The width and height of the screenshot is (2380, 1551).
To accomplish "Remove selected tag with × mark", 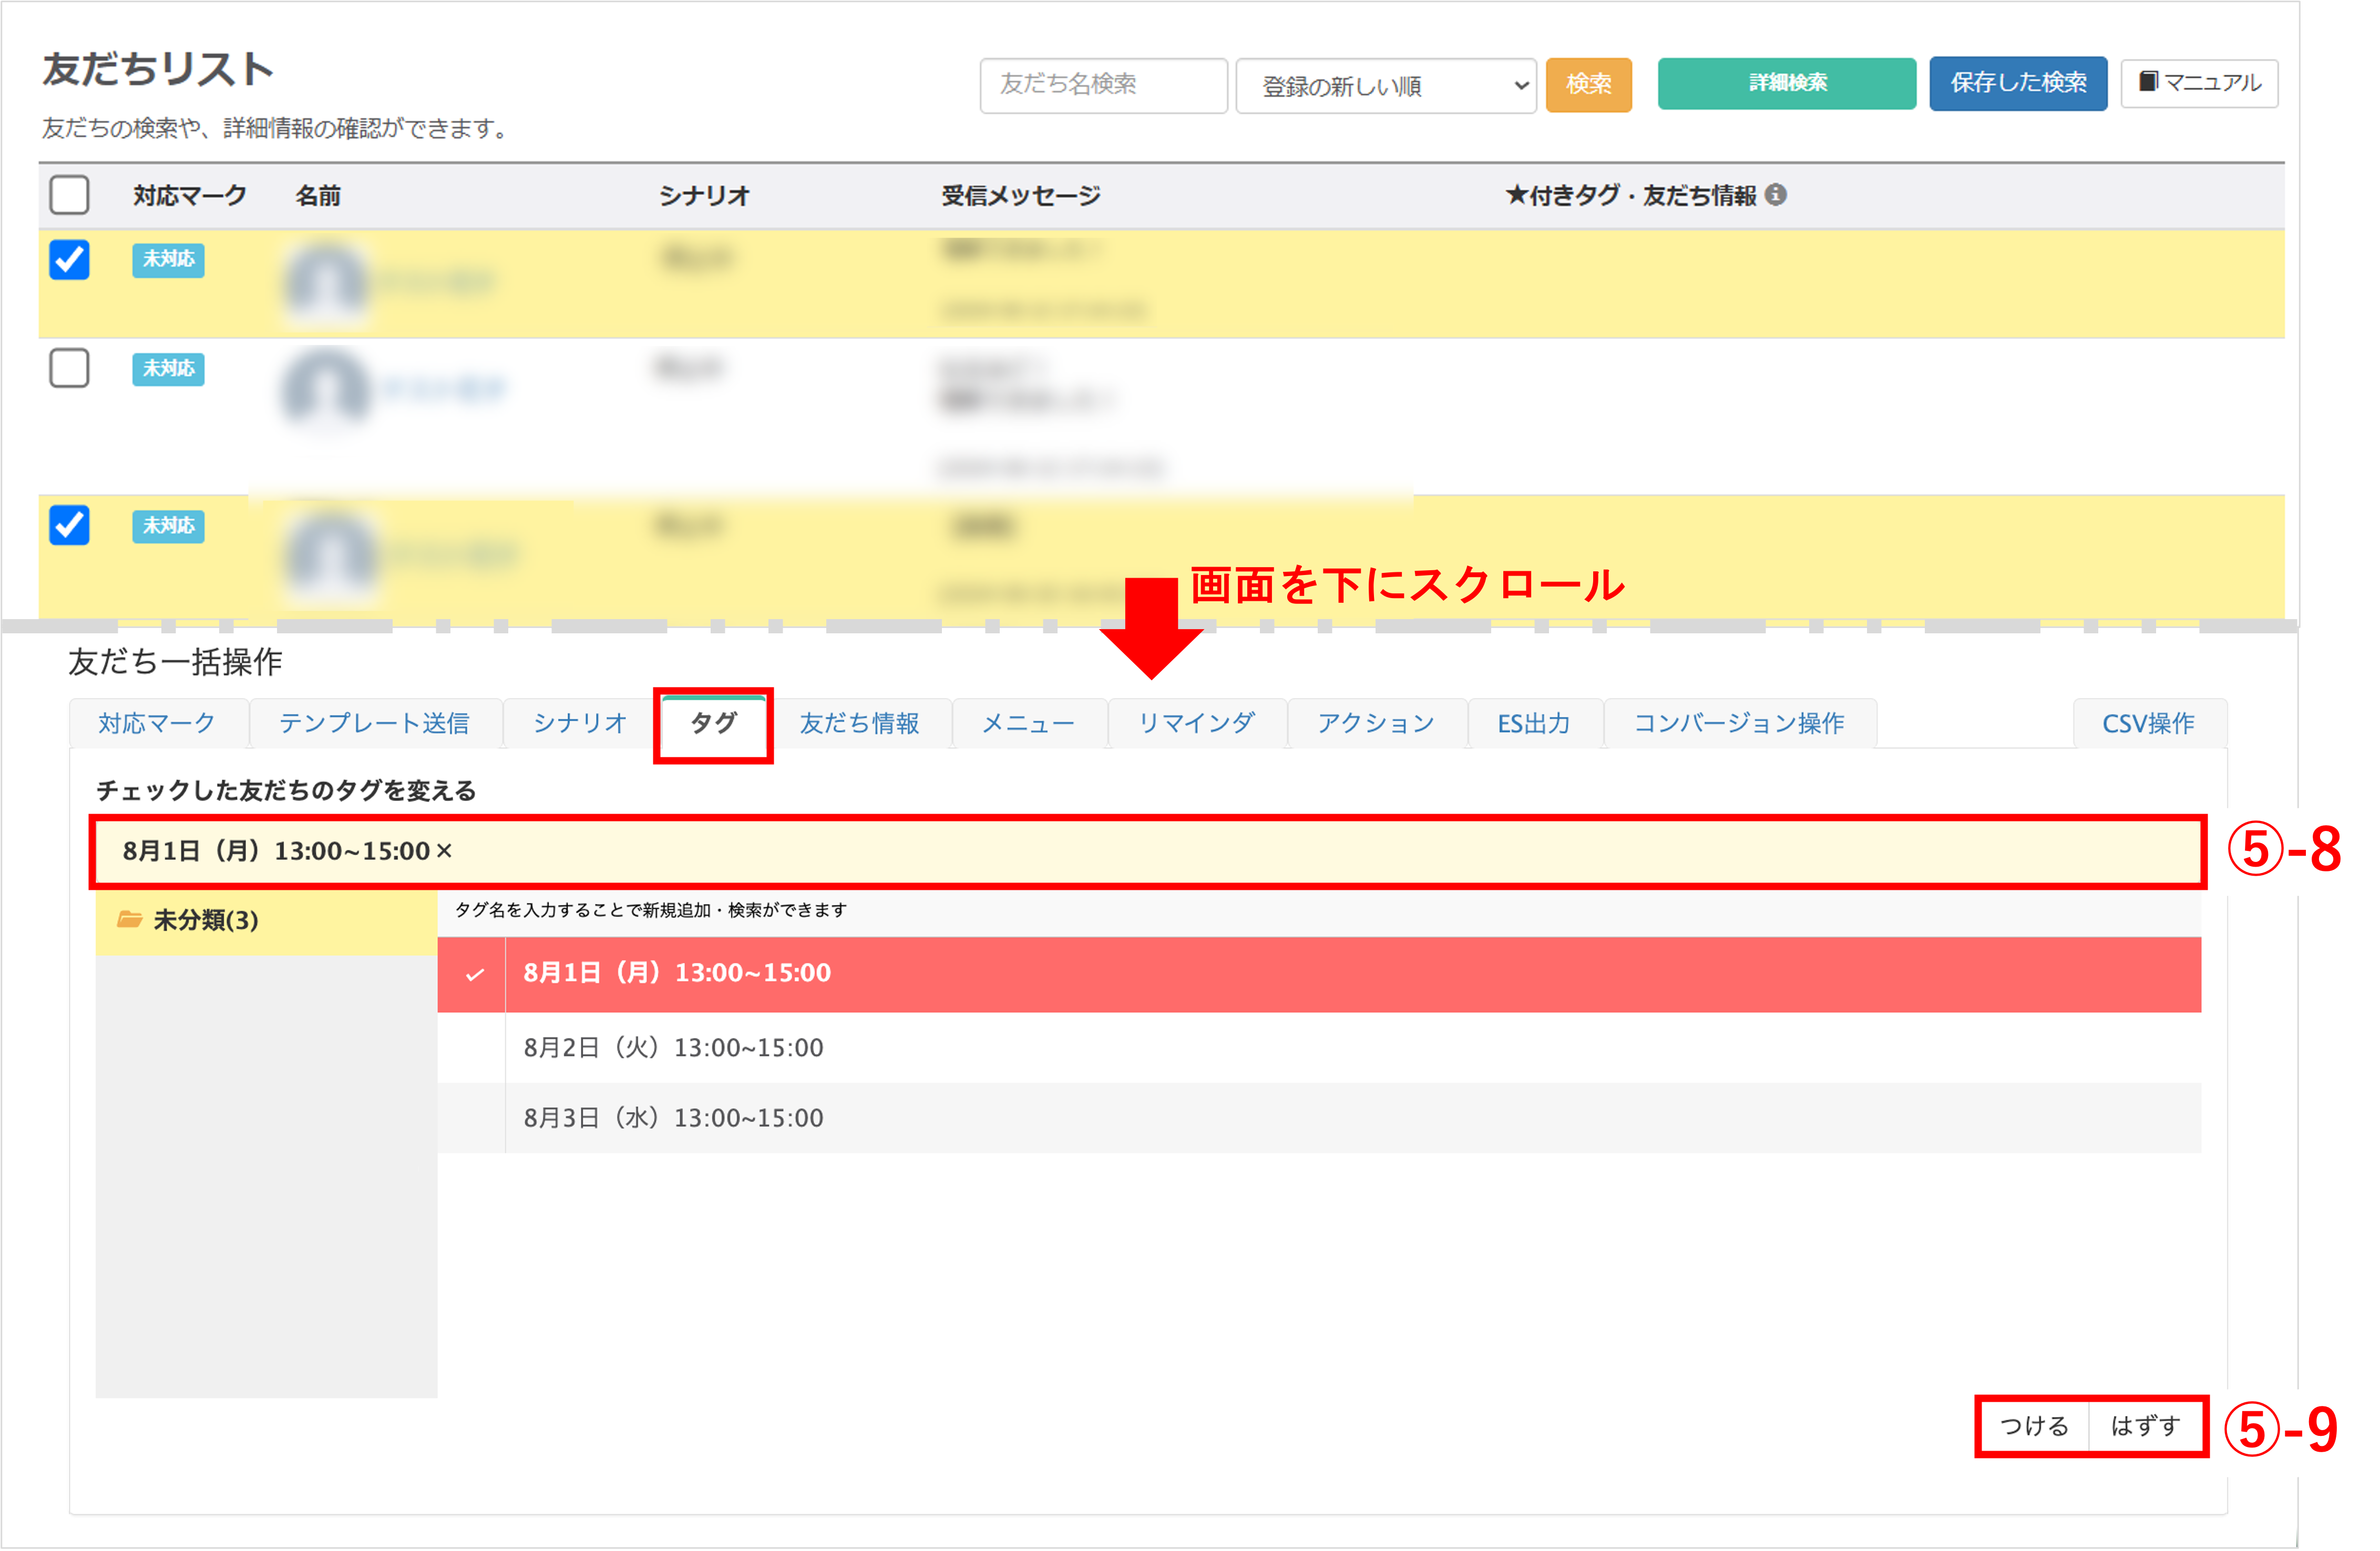I will click(445, 851).
